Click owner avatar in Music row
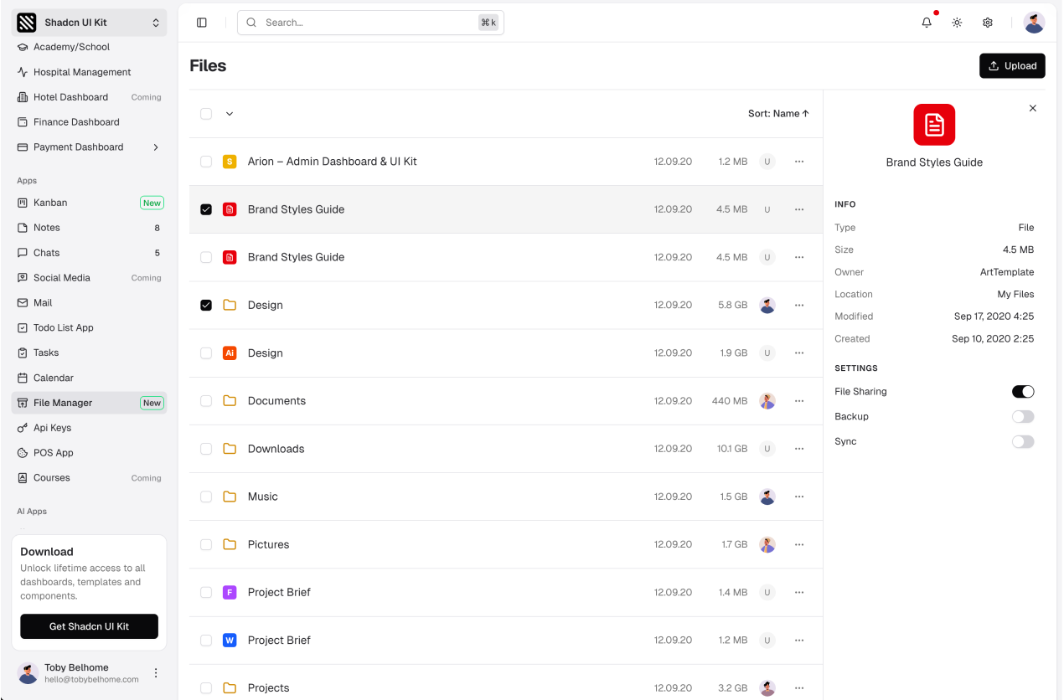1064x700 pixels. point(767,497)
